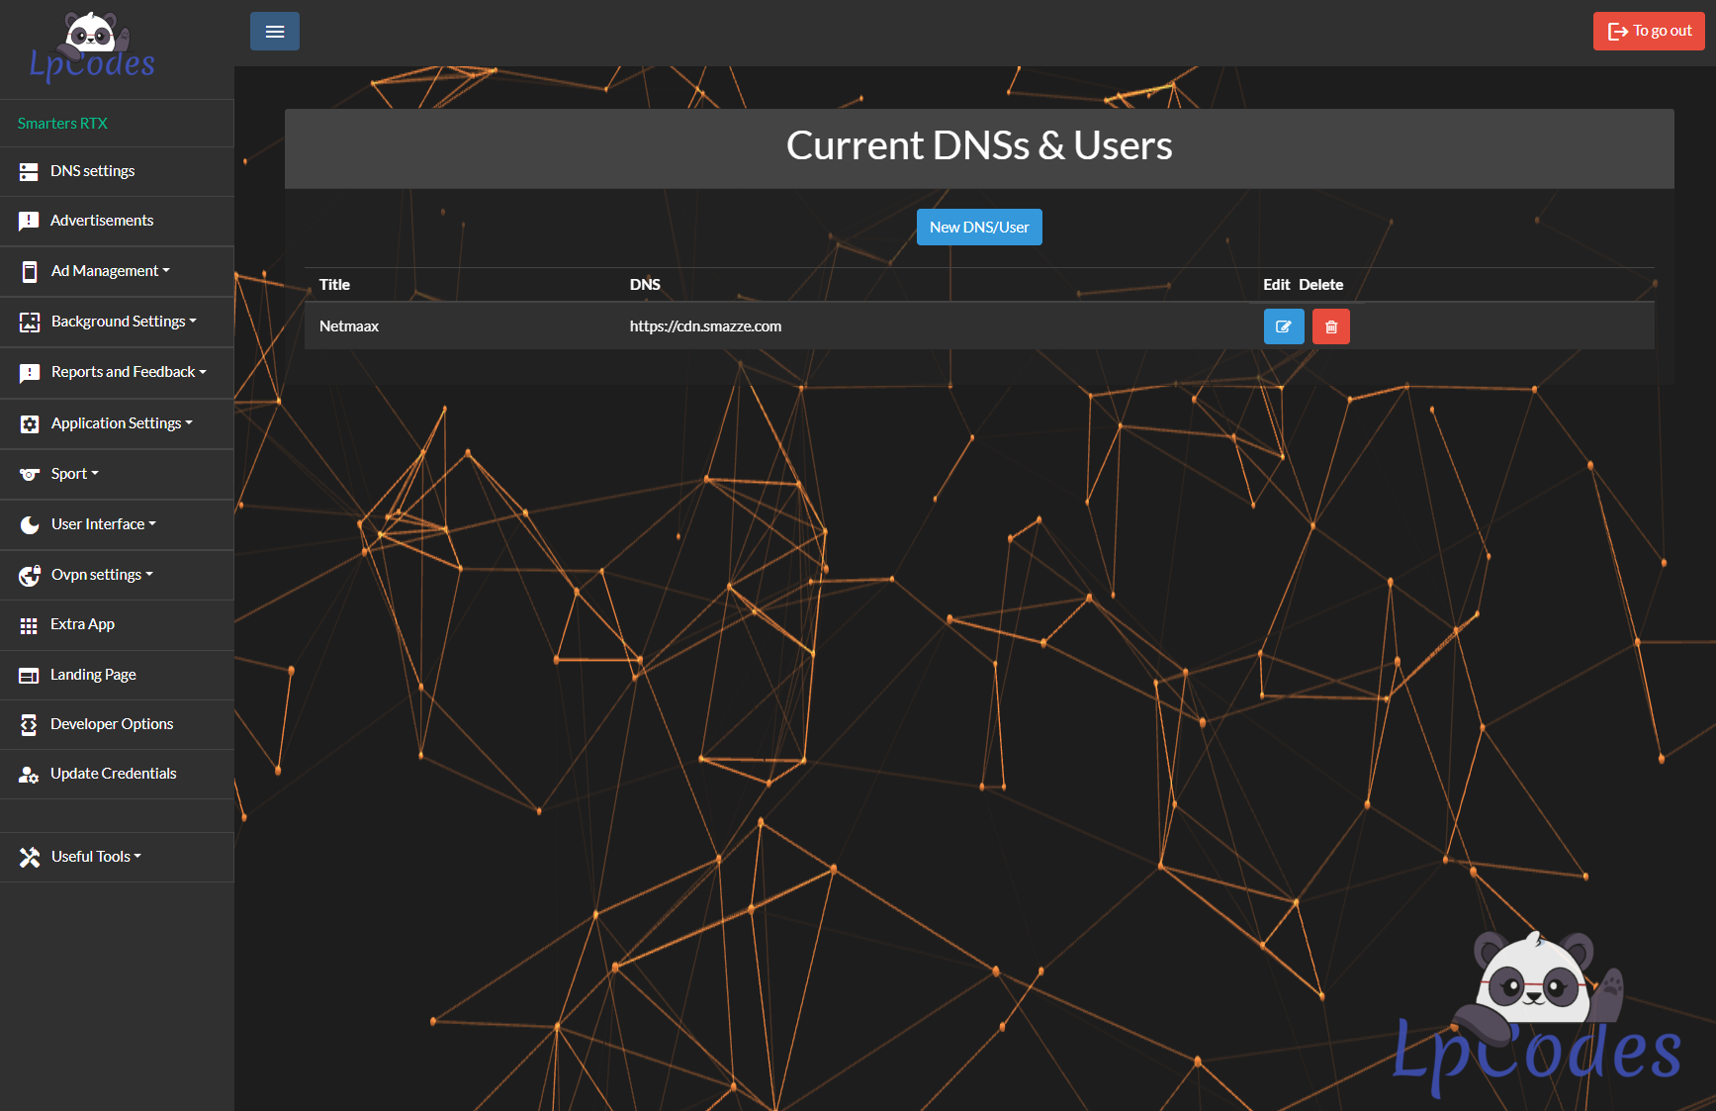Toggle the sidebar hamburger menu button

point(275,32)
